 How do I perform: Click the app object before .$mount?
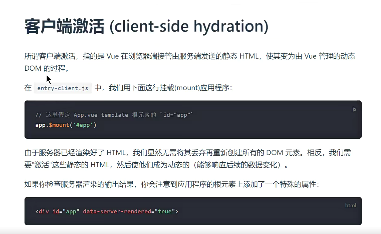pyautogui.click(x=40, y=125)
